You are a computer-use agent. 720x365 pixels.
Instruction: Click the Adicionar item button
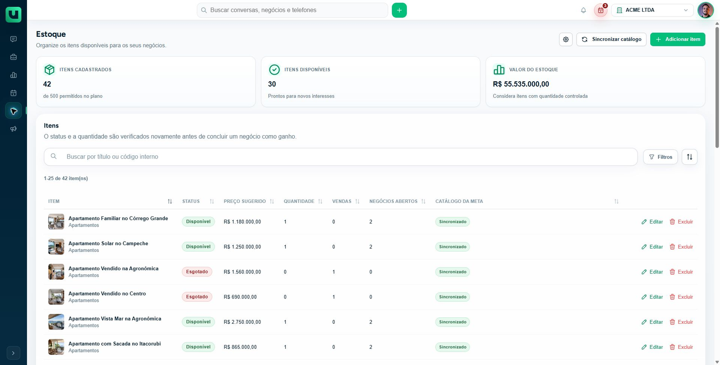pyautogui.click(x=678, y=40)
